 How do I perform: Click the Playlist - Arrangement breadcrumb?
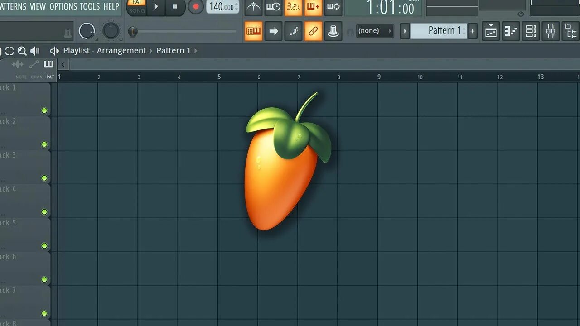[x=105, y=50]
